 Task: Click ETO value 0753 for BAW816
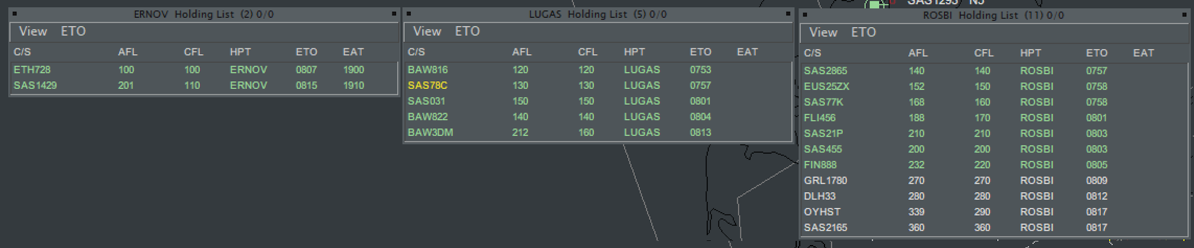coord(701,70)
